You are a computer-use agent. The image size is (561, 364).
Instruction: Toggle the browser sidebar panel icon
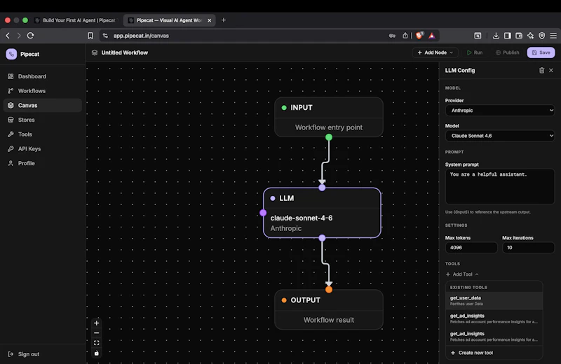click(x=507, y=36)
